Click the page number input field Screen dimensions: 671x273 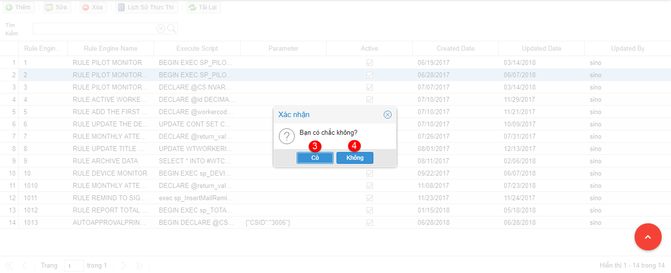[x=74, y=266]
